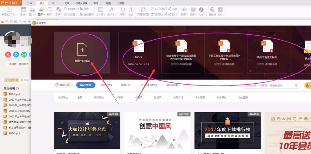Expand the 视频 dropdown arrow

click(196, 15)
